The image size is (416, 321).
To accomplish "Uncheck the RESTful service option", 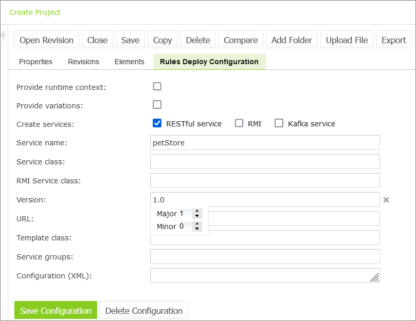I will click(157, 123).
